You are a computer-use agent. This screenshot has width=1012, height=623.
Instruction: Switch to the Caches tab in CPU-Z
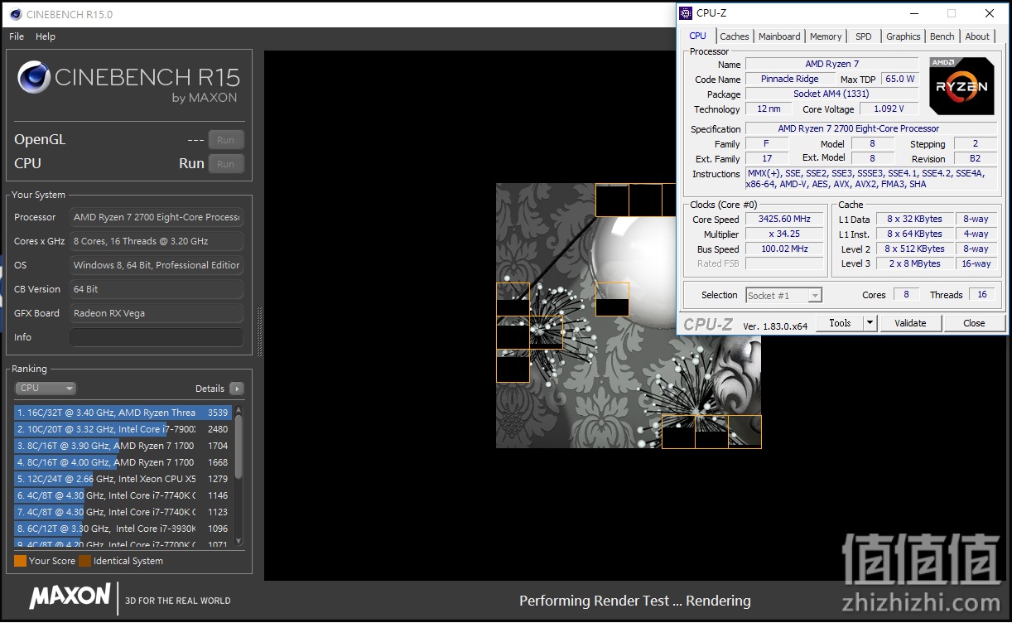(735, 36)
